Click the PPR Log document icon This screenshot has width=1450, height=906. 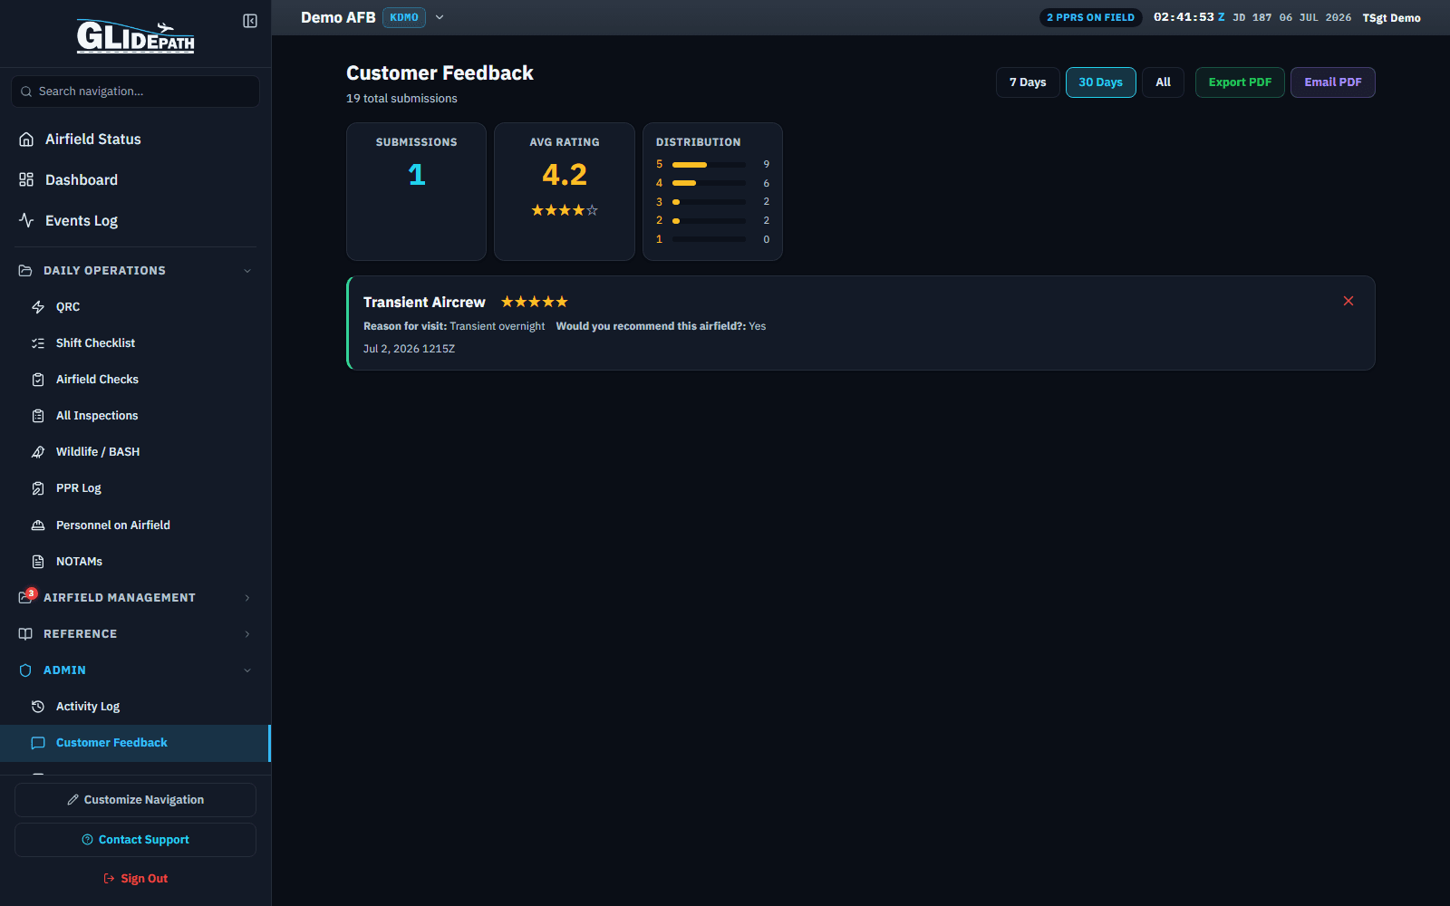pos(38,488)
